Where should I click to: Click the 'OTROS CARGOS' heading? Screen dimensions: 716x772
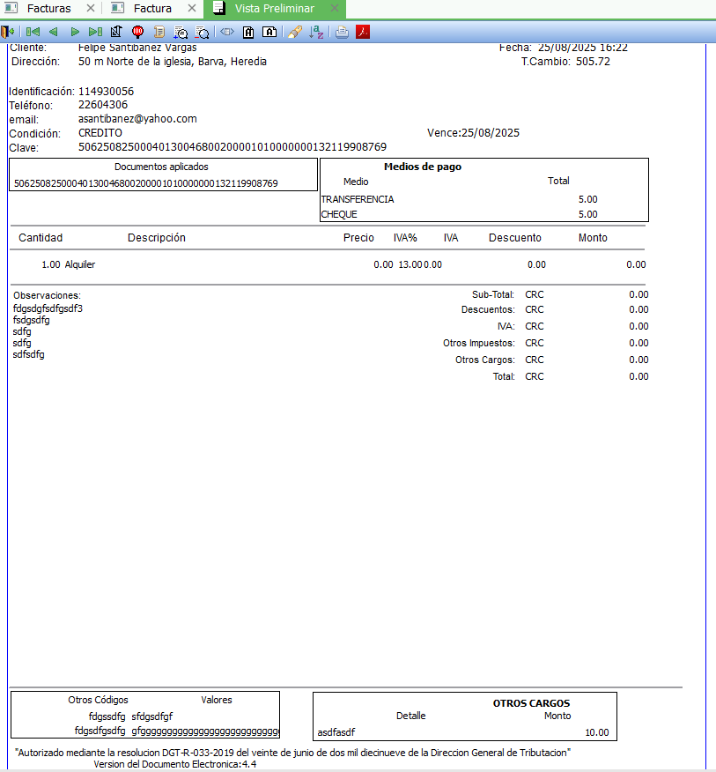(531, 703)
